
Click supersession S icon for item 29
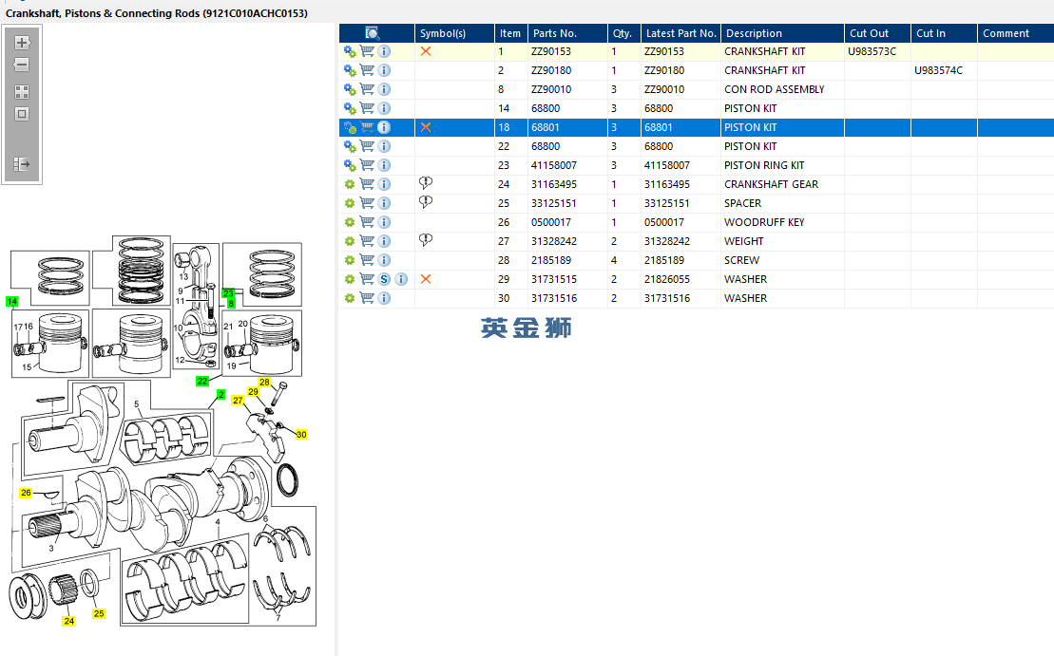tap(384, 279)
